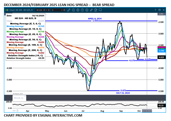Click the interval clock settings icon
The width and height of the screenshot is (171, 121).
click(x=64, y=10)
